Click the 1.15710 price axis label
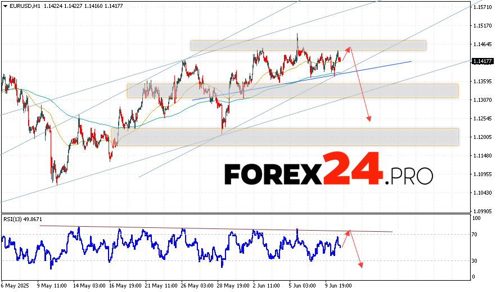 (483, 7)
